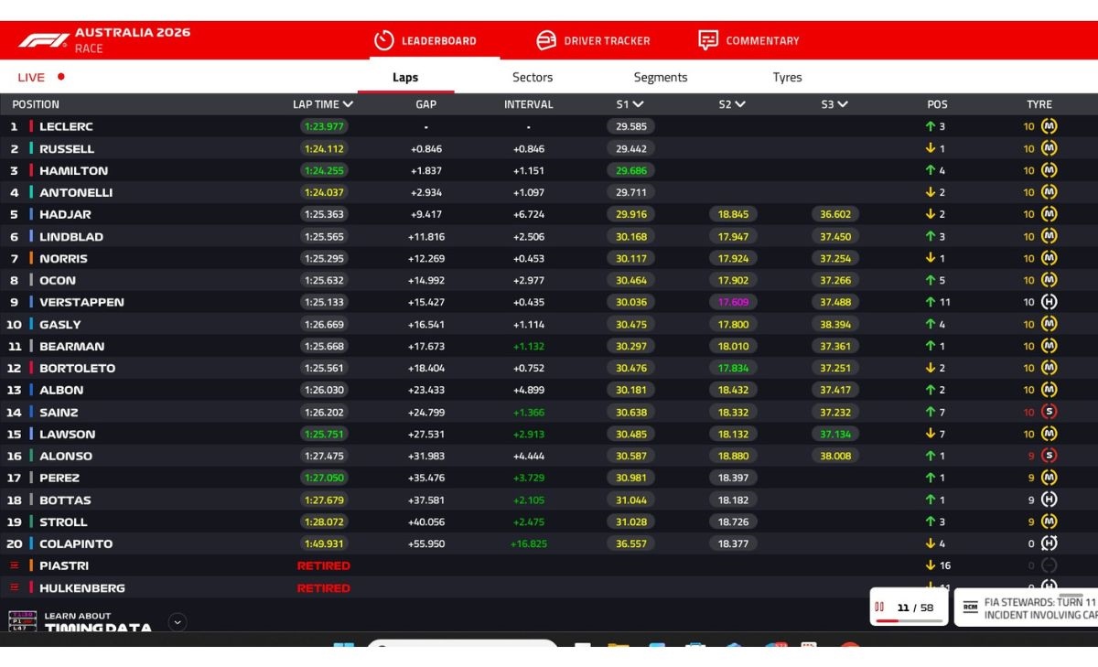The width and height of the screenshot is (1098, 667).
Task: Open the FIA Stewards Turn 11 incident message
Action: pos(1039,608)
